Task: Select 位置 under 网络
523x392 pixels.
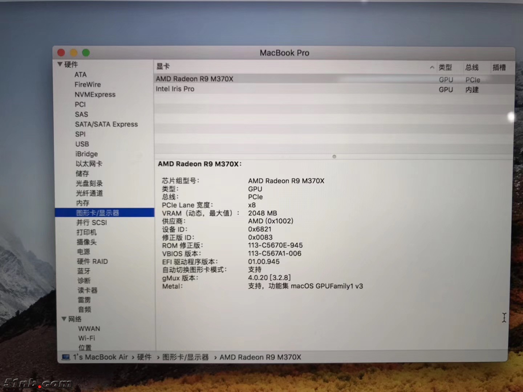Action: 85,347
